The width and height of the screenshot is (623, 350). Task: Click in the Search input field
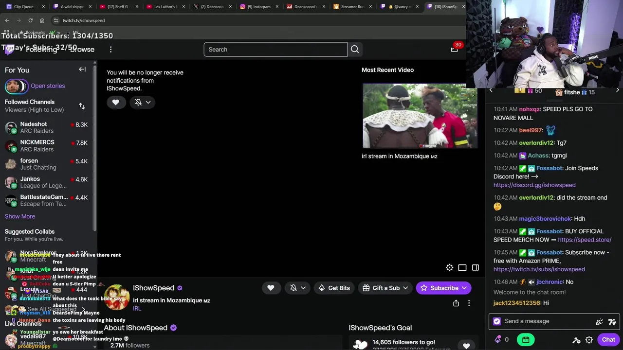pos(275,49)
